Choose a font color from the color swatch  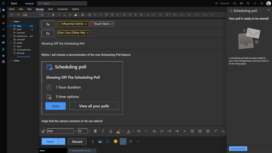[x=128, y=131]
